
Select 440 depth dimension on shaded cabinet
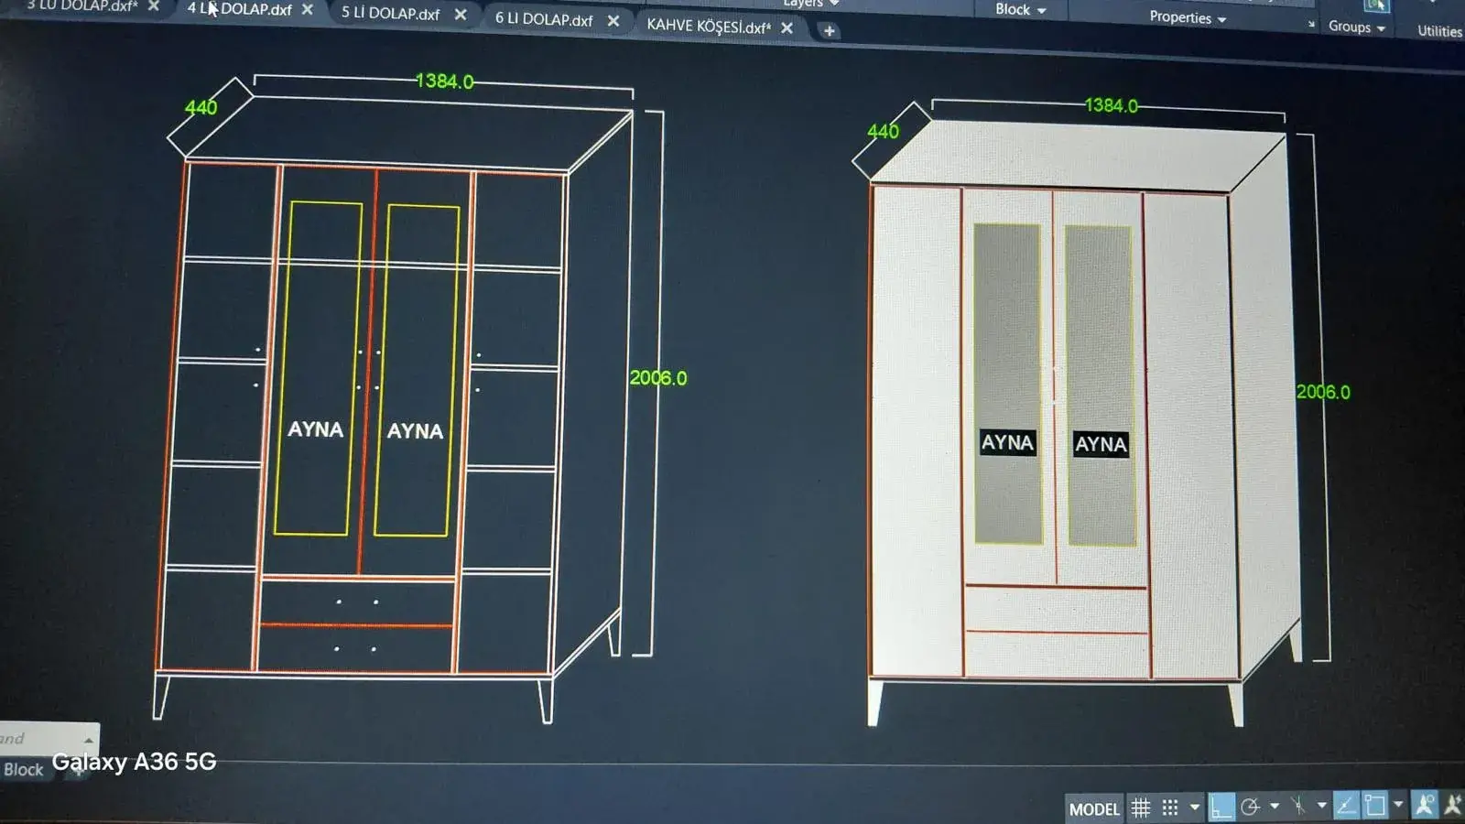(883, 131)
